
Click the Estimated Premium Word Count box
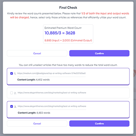[68, 34]
